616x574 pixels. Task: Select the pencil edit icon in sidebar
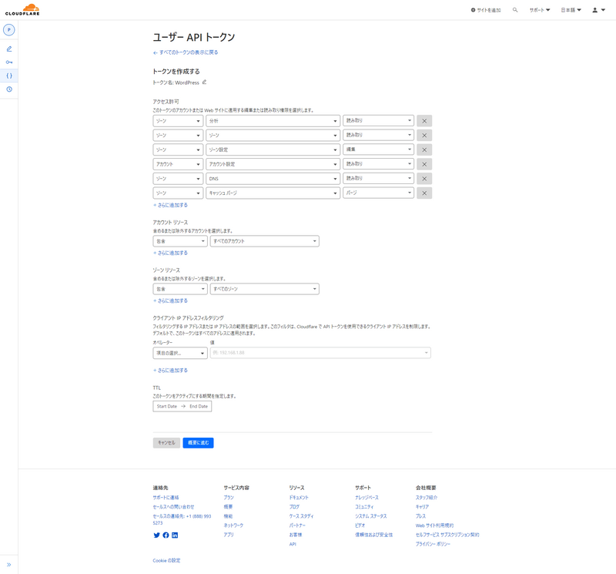tap(9, 48)
